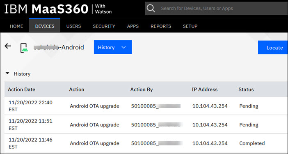Sort by Status column header

(x=246, y=90)
